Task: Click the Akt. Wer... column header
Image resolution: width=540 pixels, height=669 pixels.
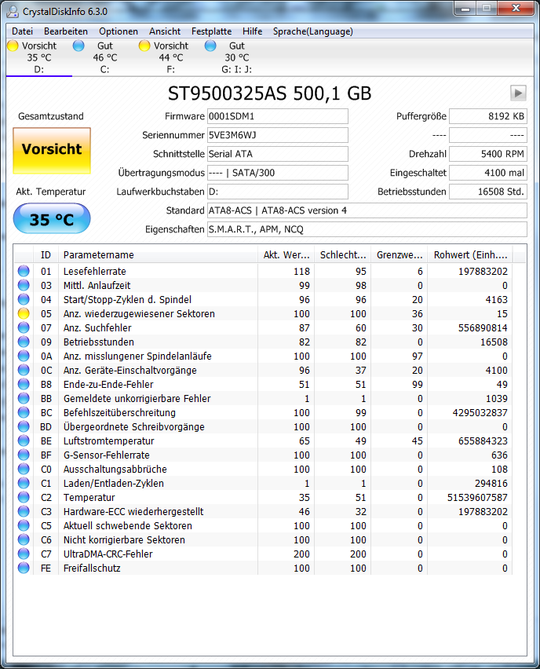Action: (x=286, y=254)
